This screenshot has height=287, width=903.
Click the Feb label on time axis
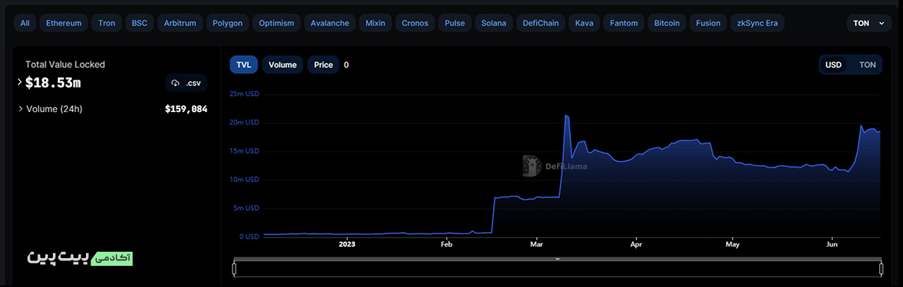click(x=447, y=245)
